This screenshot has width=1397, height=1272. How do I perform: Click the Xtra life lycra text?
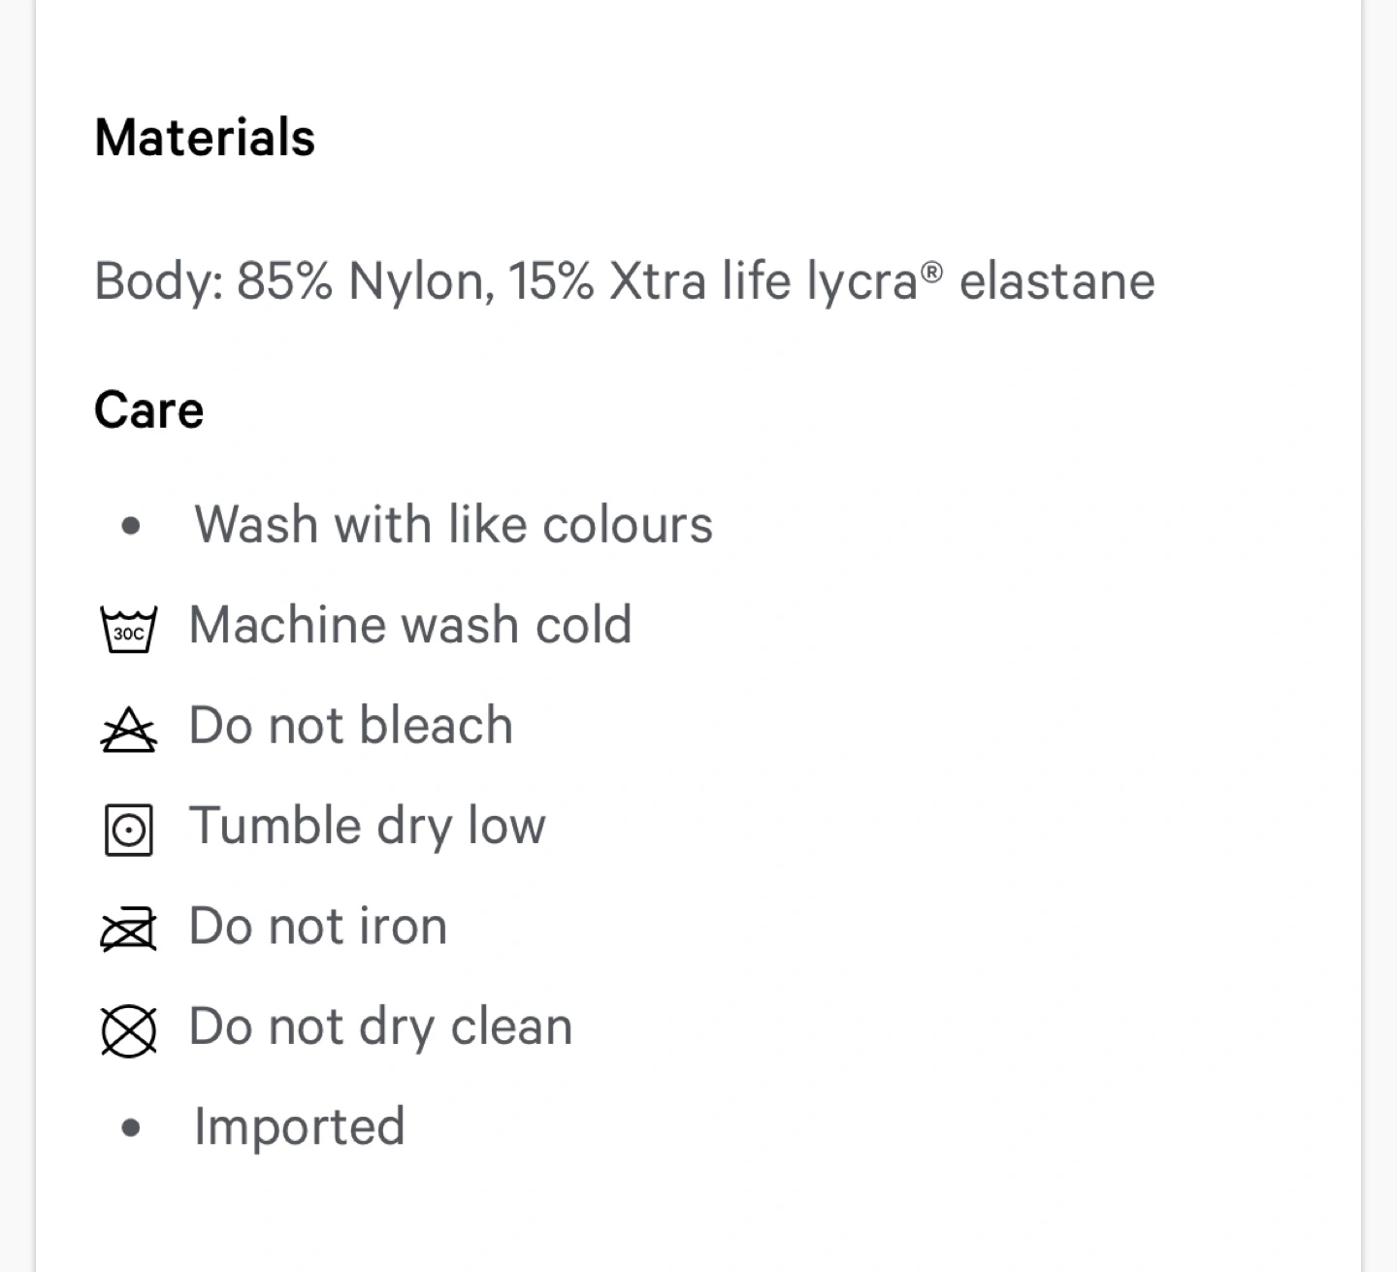[763, 281]
